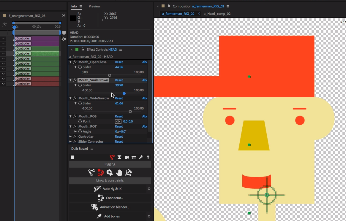Open Auto-rig & IK options circle
The width and height of the screenshot is (346, 221).
pyautogui.click(x=149, y=189)
